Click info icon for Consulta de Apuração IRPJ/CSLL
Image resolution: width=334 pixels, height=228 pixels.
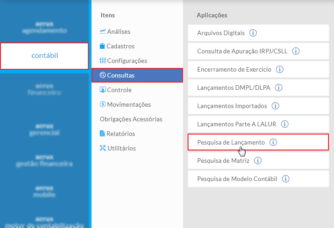point(296,51)
